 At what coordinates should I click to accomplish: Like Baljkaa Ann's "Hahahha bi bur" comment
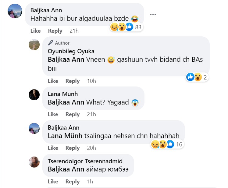point(36,31)
